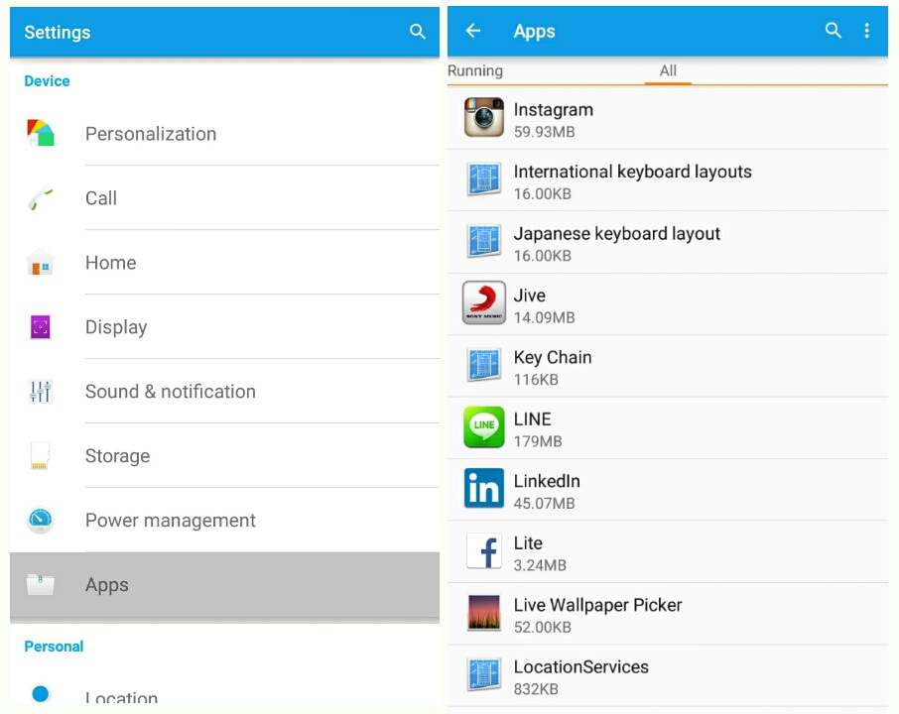
Task: Tap the Apps folder icon in Settings
Action: tap(40, 584)
